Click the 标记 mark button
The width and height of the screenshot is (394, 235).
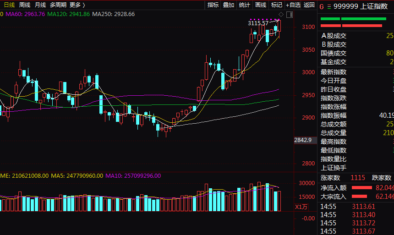277,5
